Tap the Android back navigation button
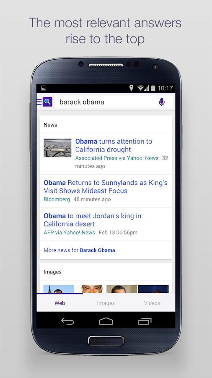Image resolution: width=212 pixels, height=378 pixels. (x=67, y=321)
